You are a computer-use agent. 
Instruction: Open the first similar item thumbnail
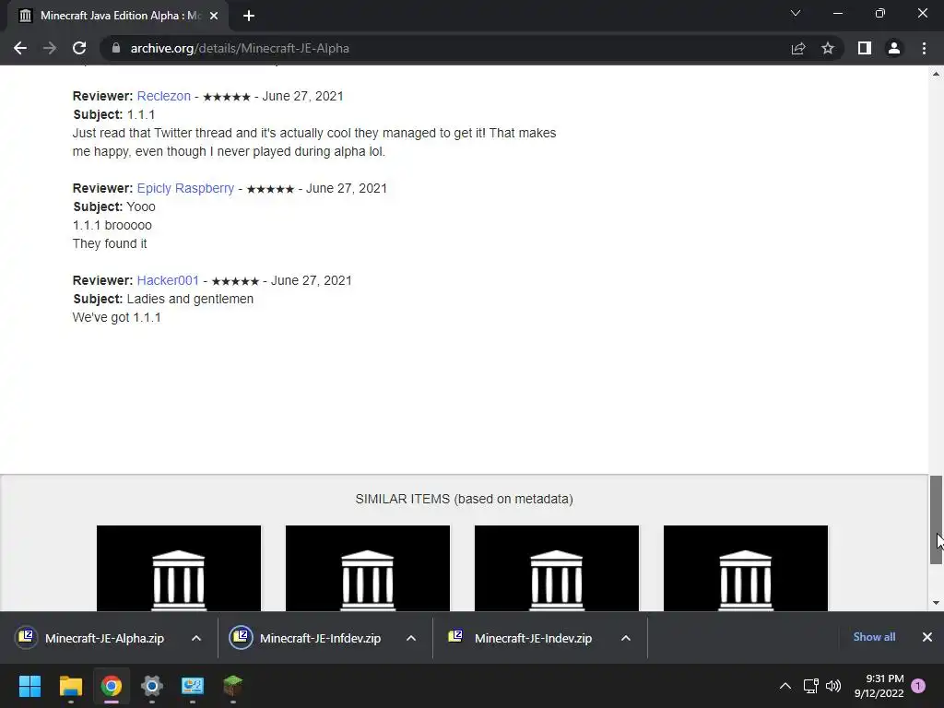(179, 568)
